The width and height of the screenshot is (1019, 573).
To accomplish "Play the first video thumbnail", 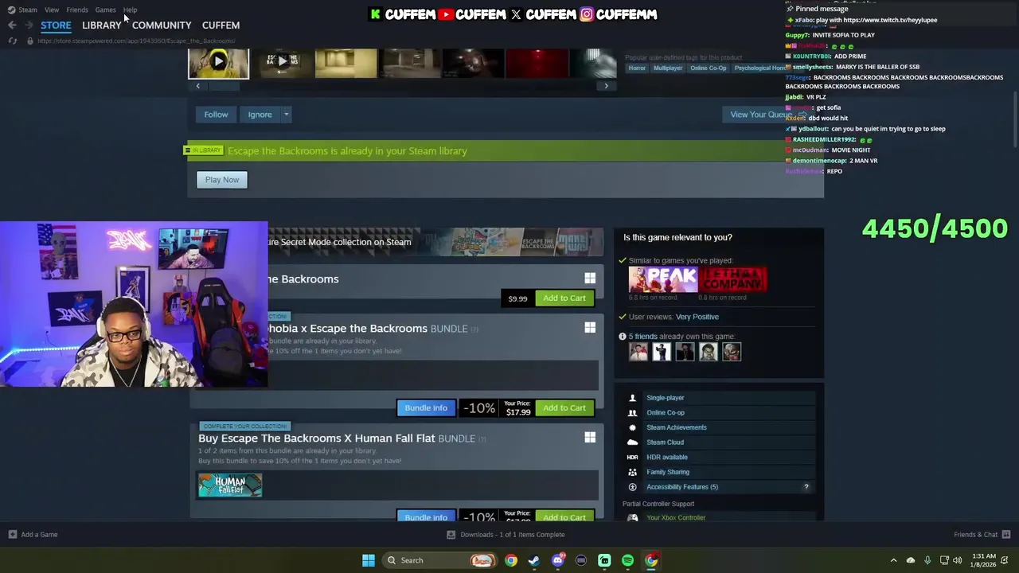I will [219, 63].
